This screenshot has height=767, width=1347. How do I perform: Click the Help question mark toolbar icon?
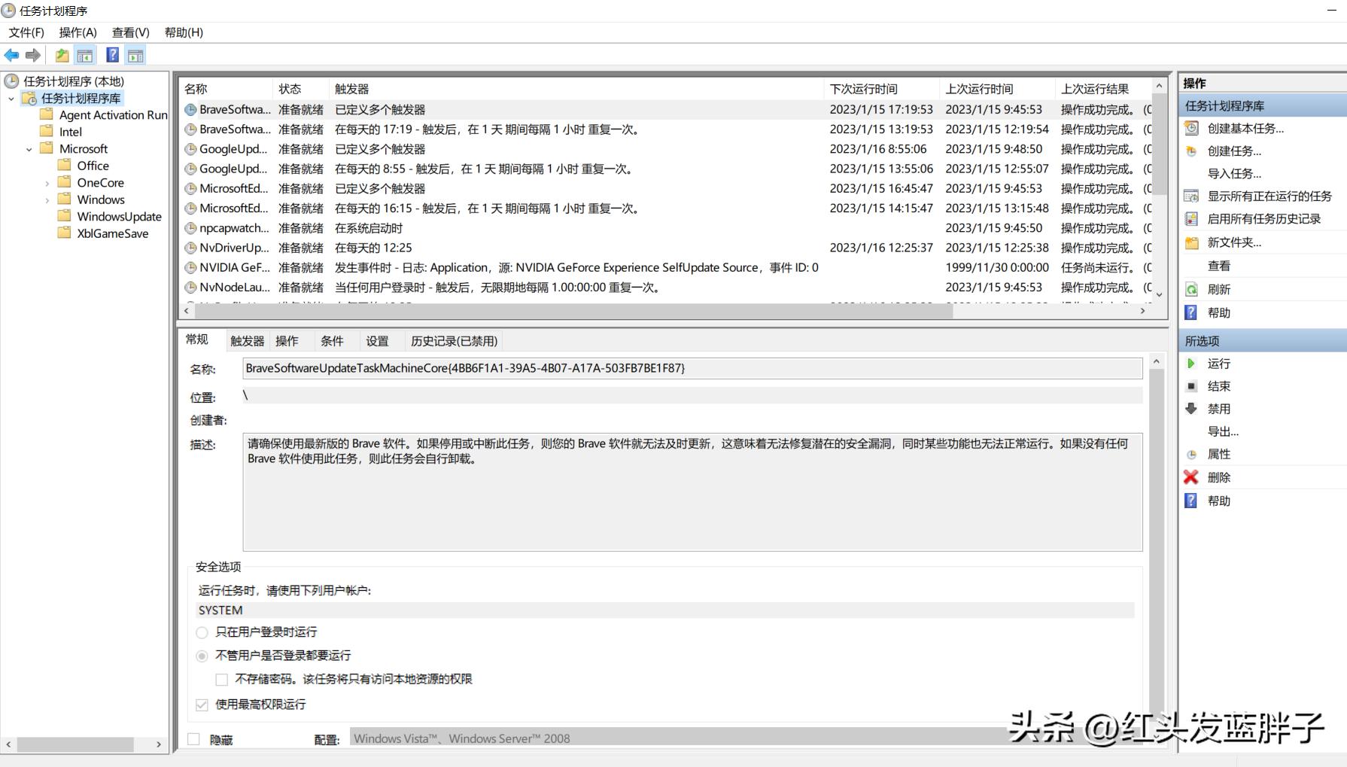(x=112, y=54)
